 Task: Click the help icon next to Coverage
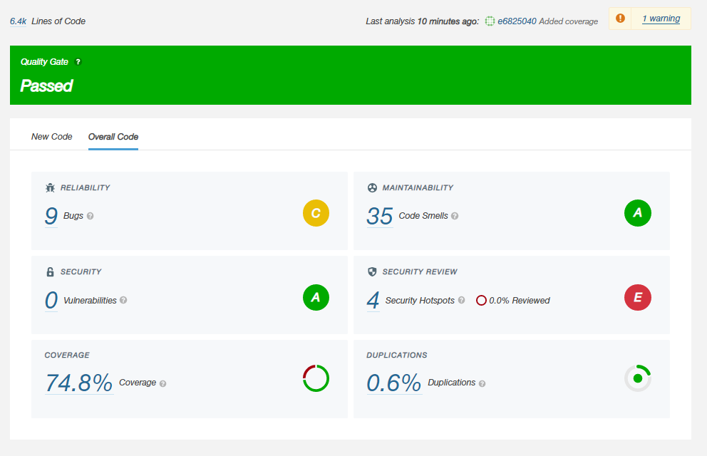(x=162, y=383)
